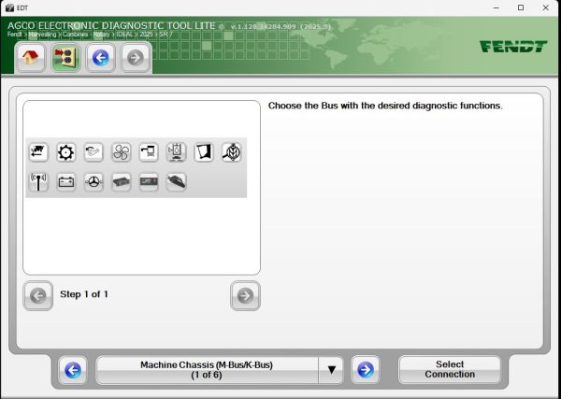Open the grey controller module icon

pos(122,182)
